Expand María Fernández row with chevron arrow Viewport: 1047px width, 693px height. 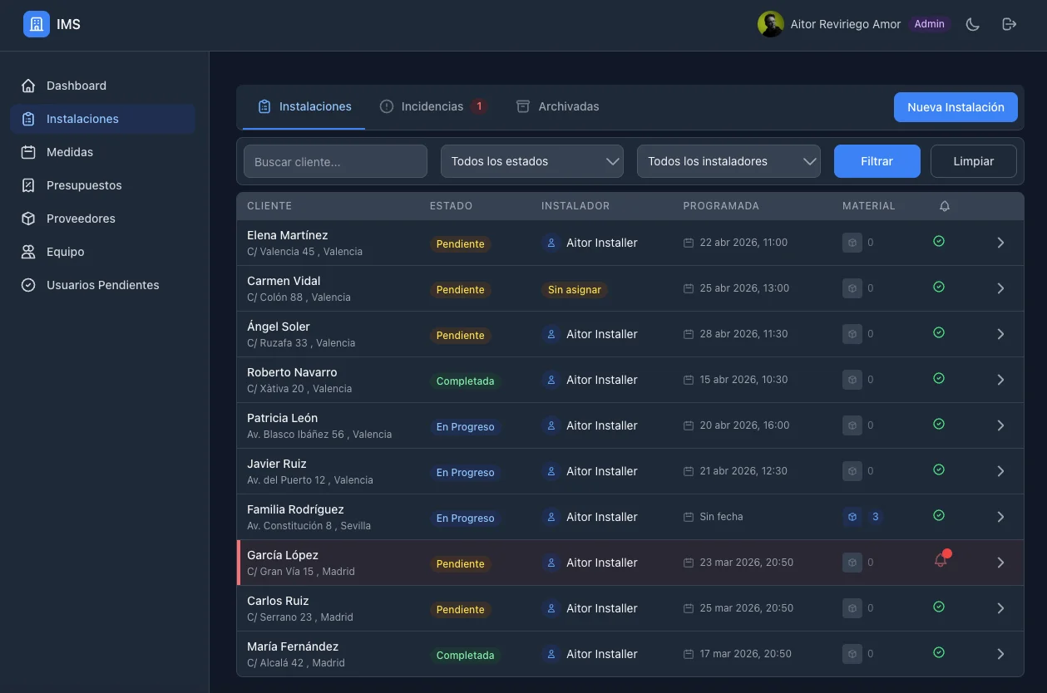(x=1000, y=654)
